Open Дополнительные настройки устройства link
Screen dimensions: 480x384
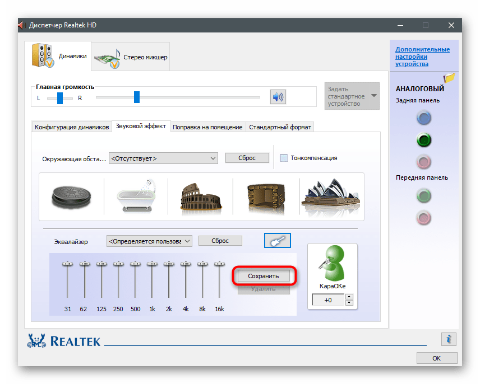coord(422,57)
